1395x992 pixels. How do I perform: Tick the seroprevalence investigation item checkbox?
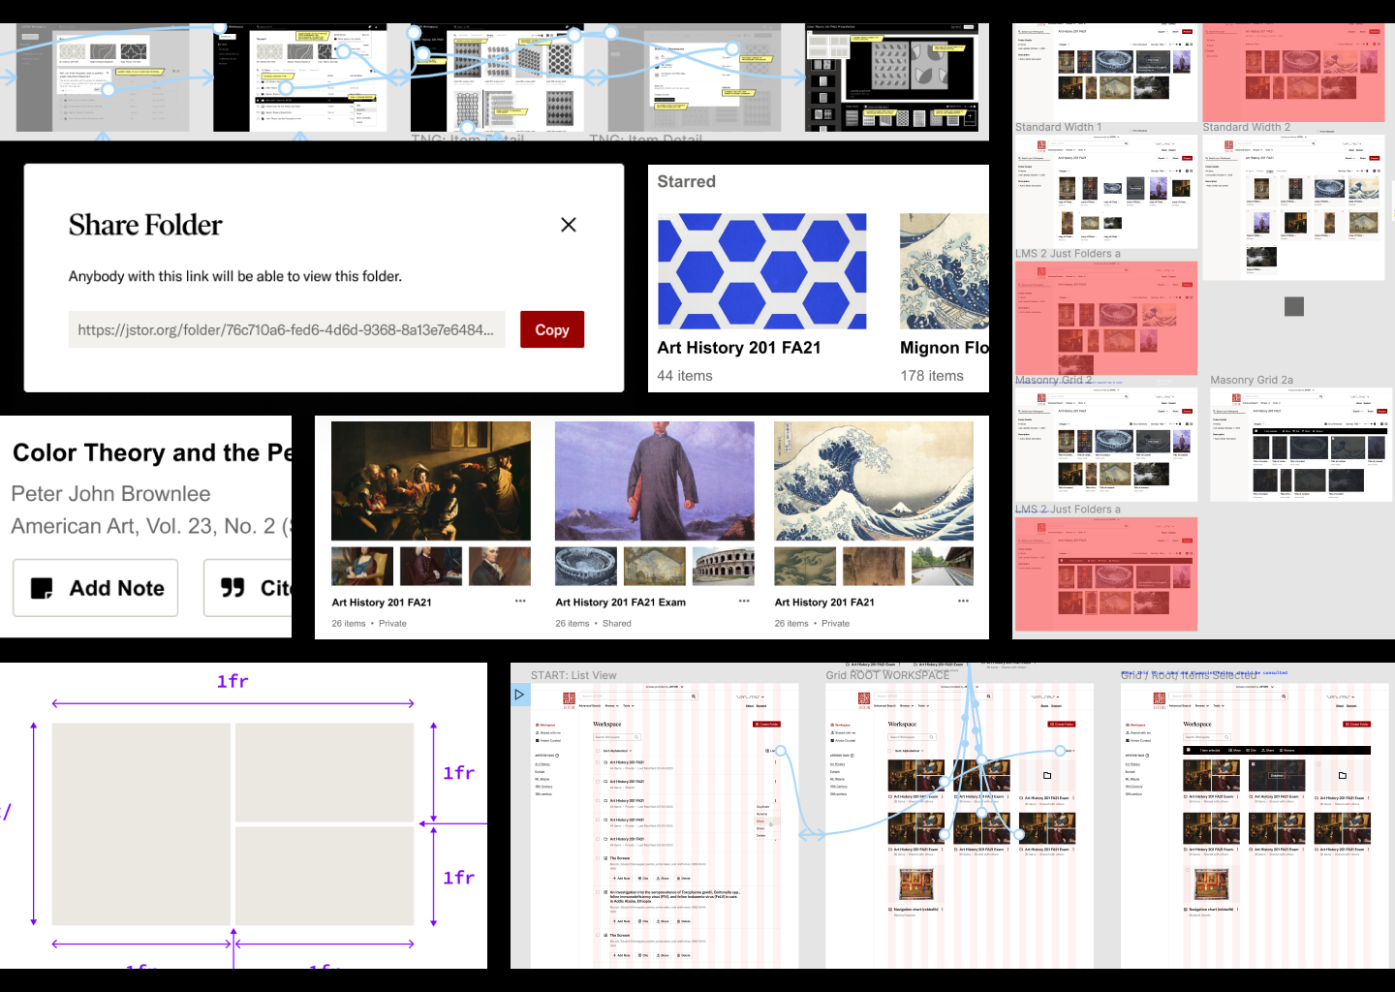[x=598, y=892]
